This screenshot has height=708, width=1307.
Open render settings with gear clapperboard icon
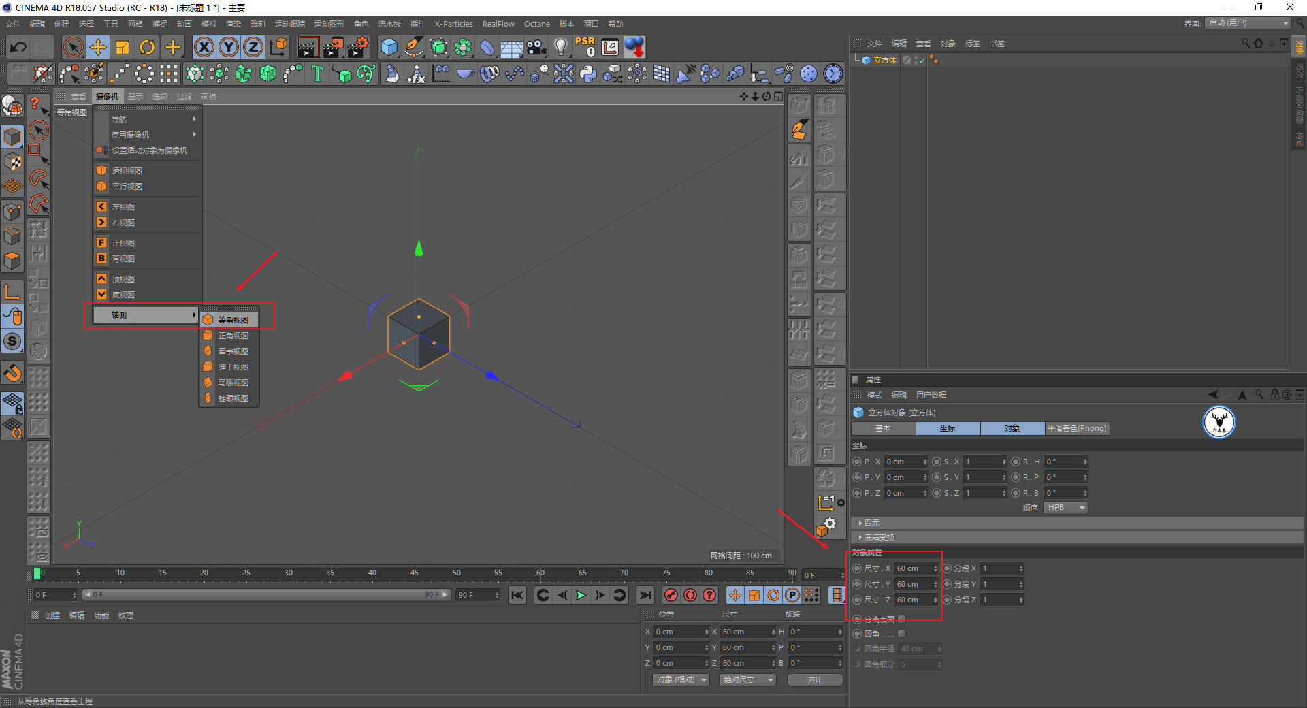(x=358, y=47)
